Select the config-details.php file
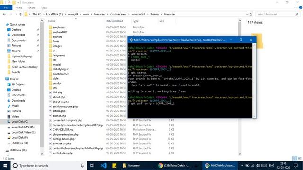 [x=63, y=139]
